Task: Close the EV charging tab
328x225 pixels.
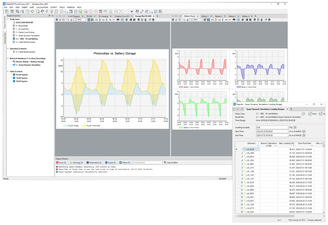Action: 111,16
